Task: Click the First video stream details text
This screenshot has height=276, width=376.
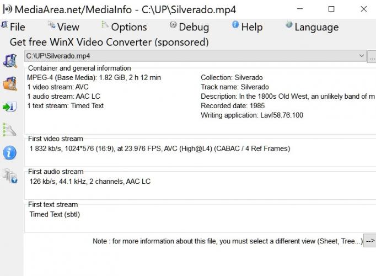Action: coord(160,148)
